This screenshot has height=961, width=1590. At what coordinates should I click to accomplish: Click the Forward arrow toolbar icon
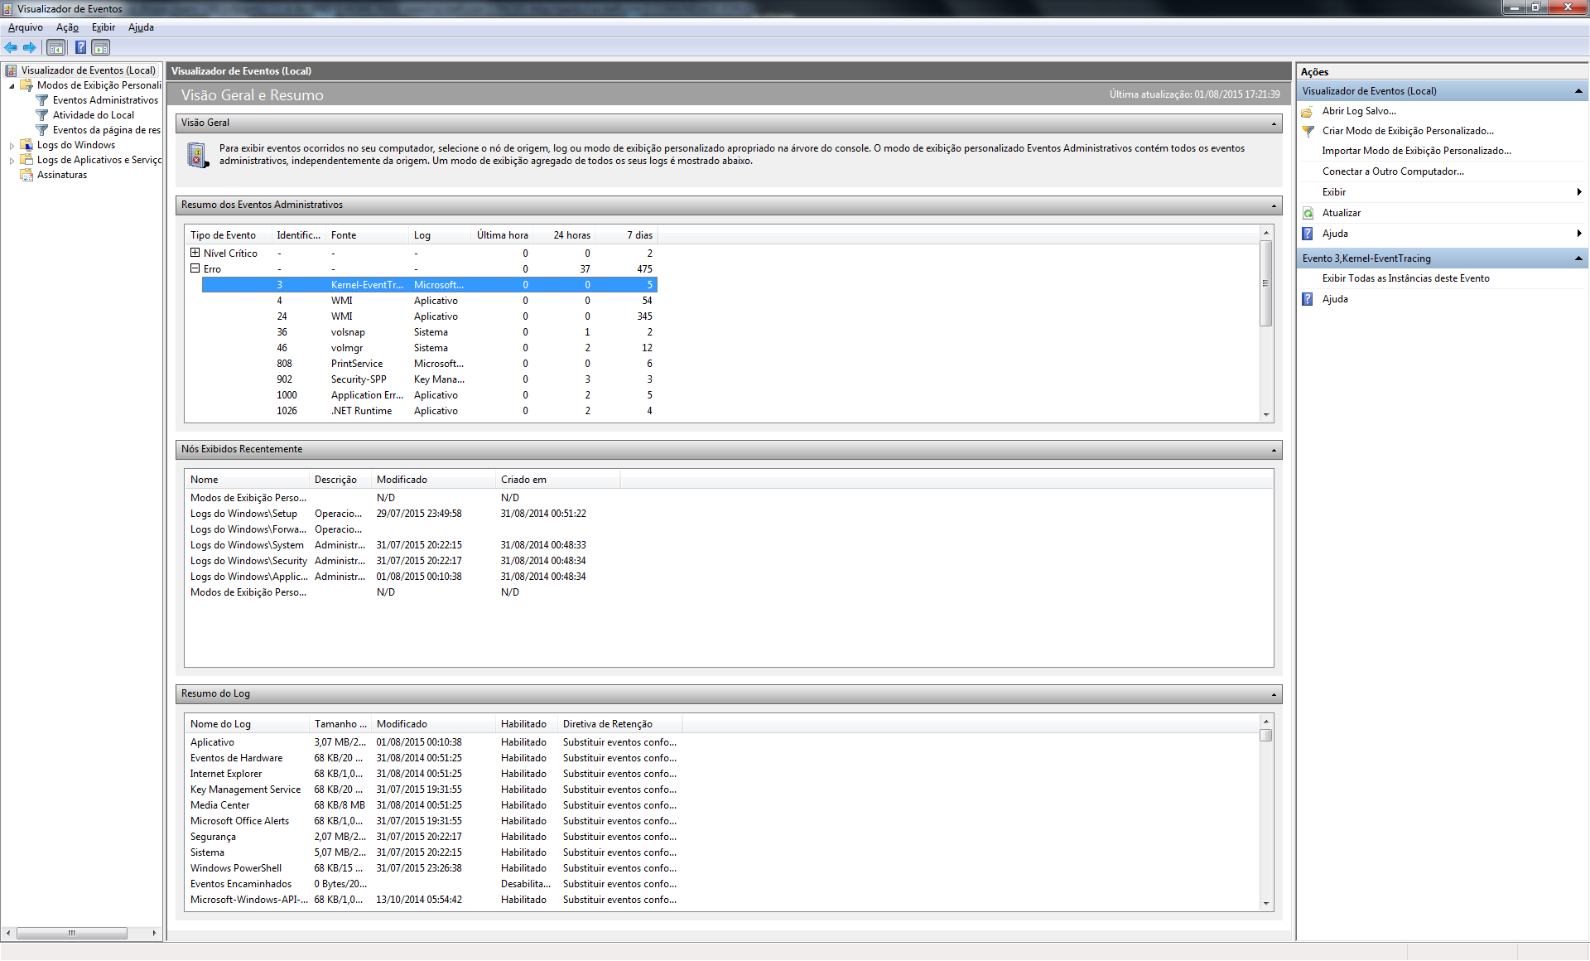pyautogui.click(x=29, y=48)
